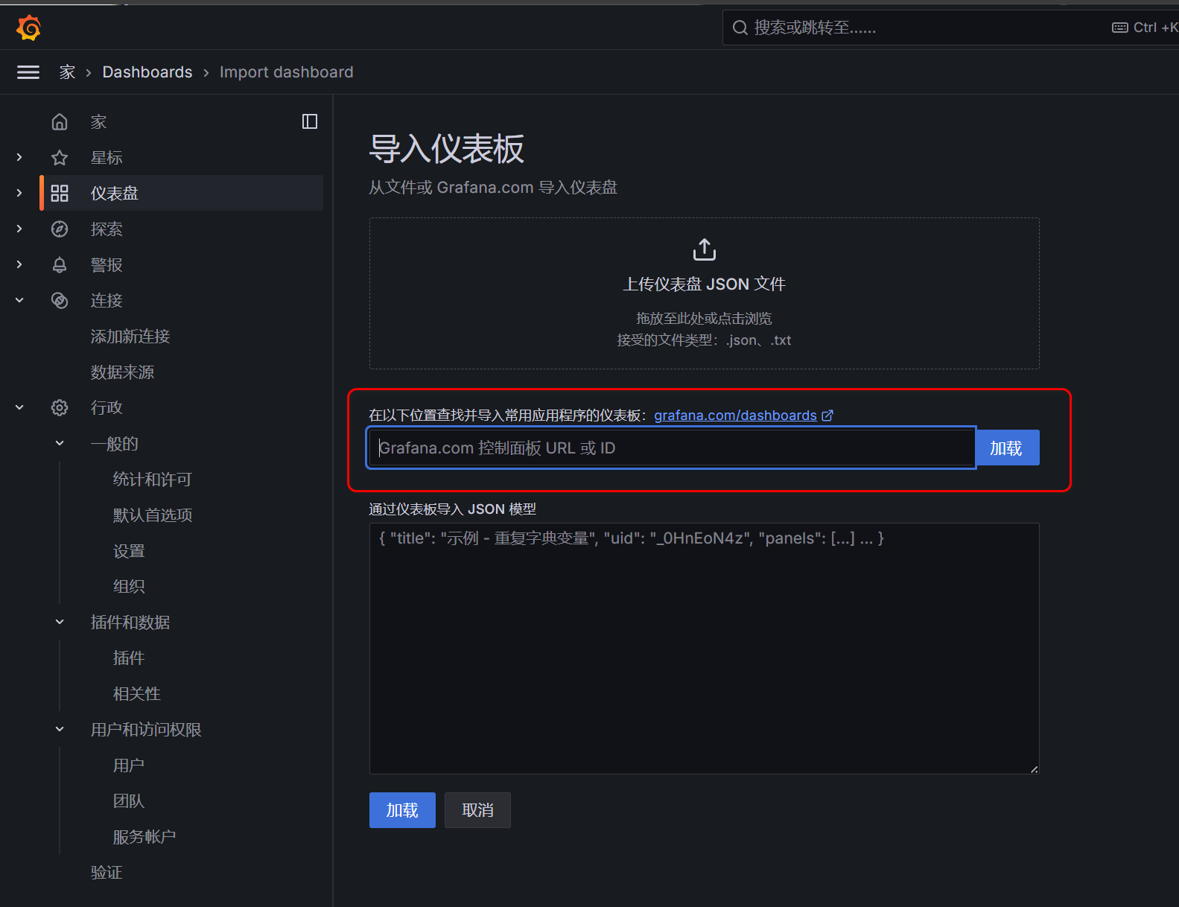Open 数据来源 in sidebar

click(x=122, y=372)
